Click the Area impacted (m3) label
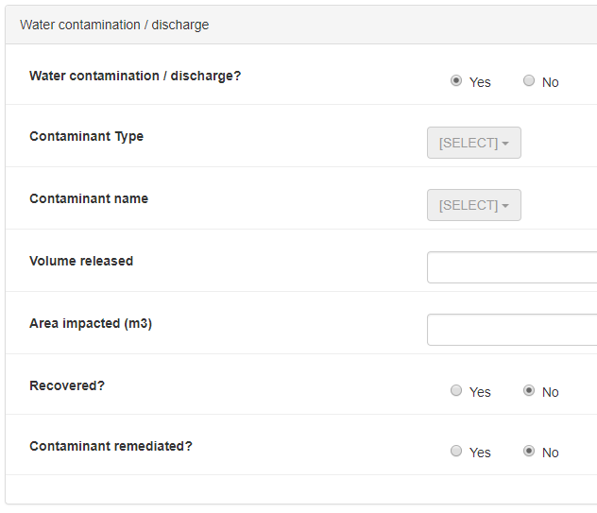The width and height of the screenshot is (597, 513). tap(91, 323)
